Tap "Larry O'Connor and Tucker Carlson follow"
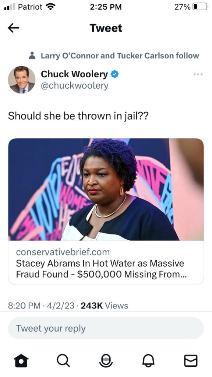Screen dimensions: 212x377 click(x=120, y=56)
